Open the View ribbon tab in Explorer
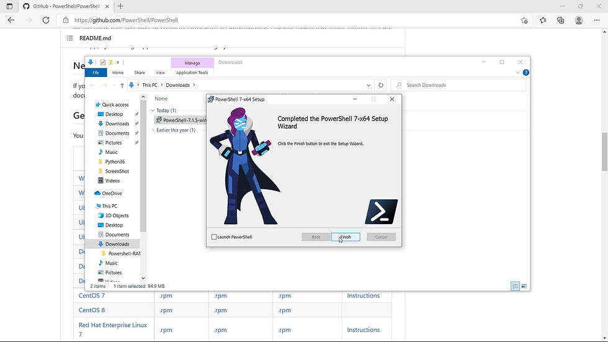 [160, 73]
